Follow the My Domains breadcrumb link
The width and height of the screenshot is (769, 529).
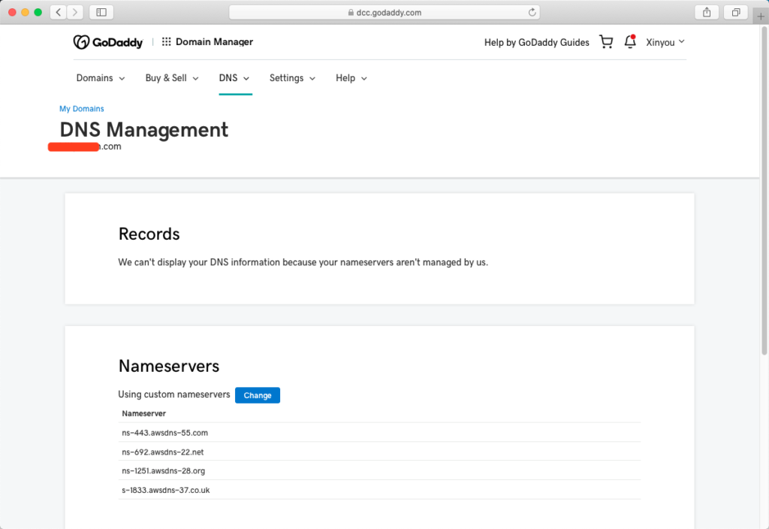coord(82,109)
